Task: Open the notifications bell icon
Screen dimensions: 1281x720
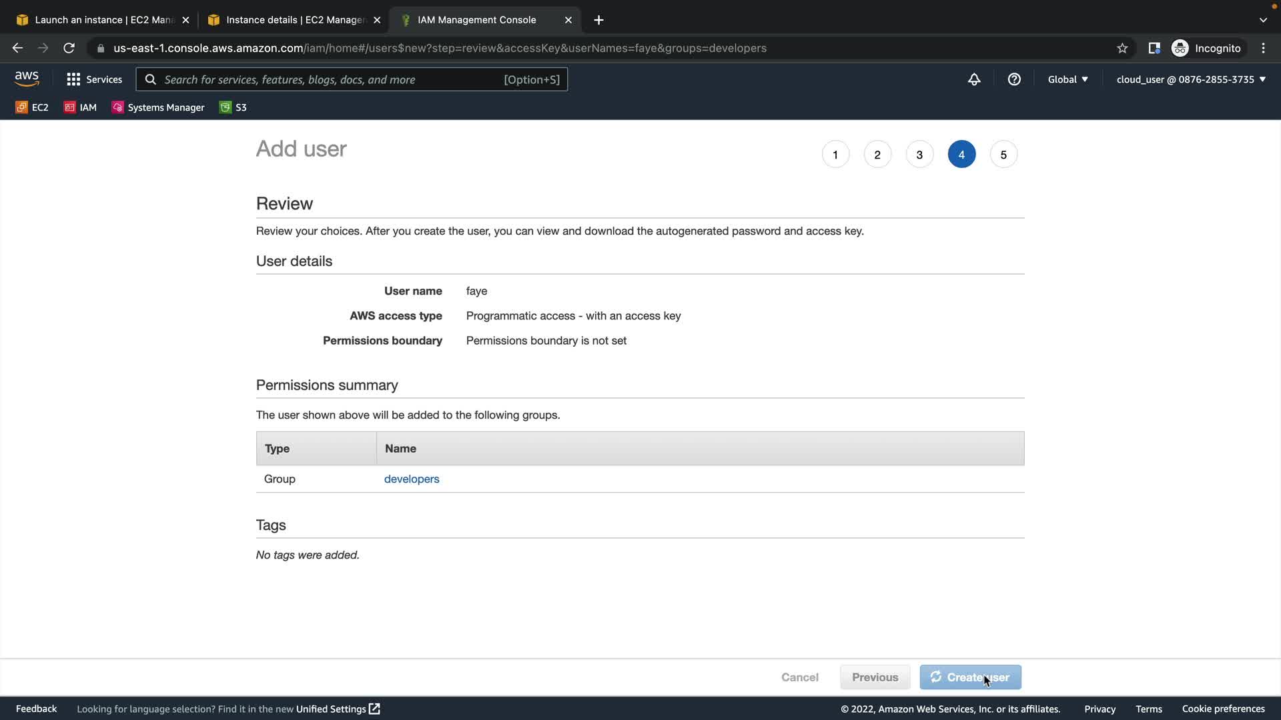Action: pos(974,79)
